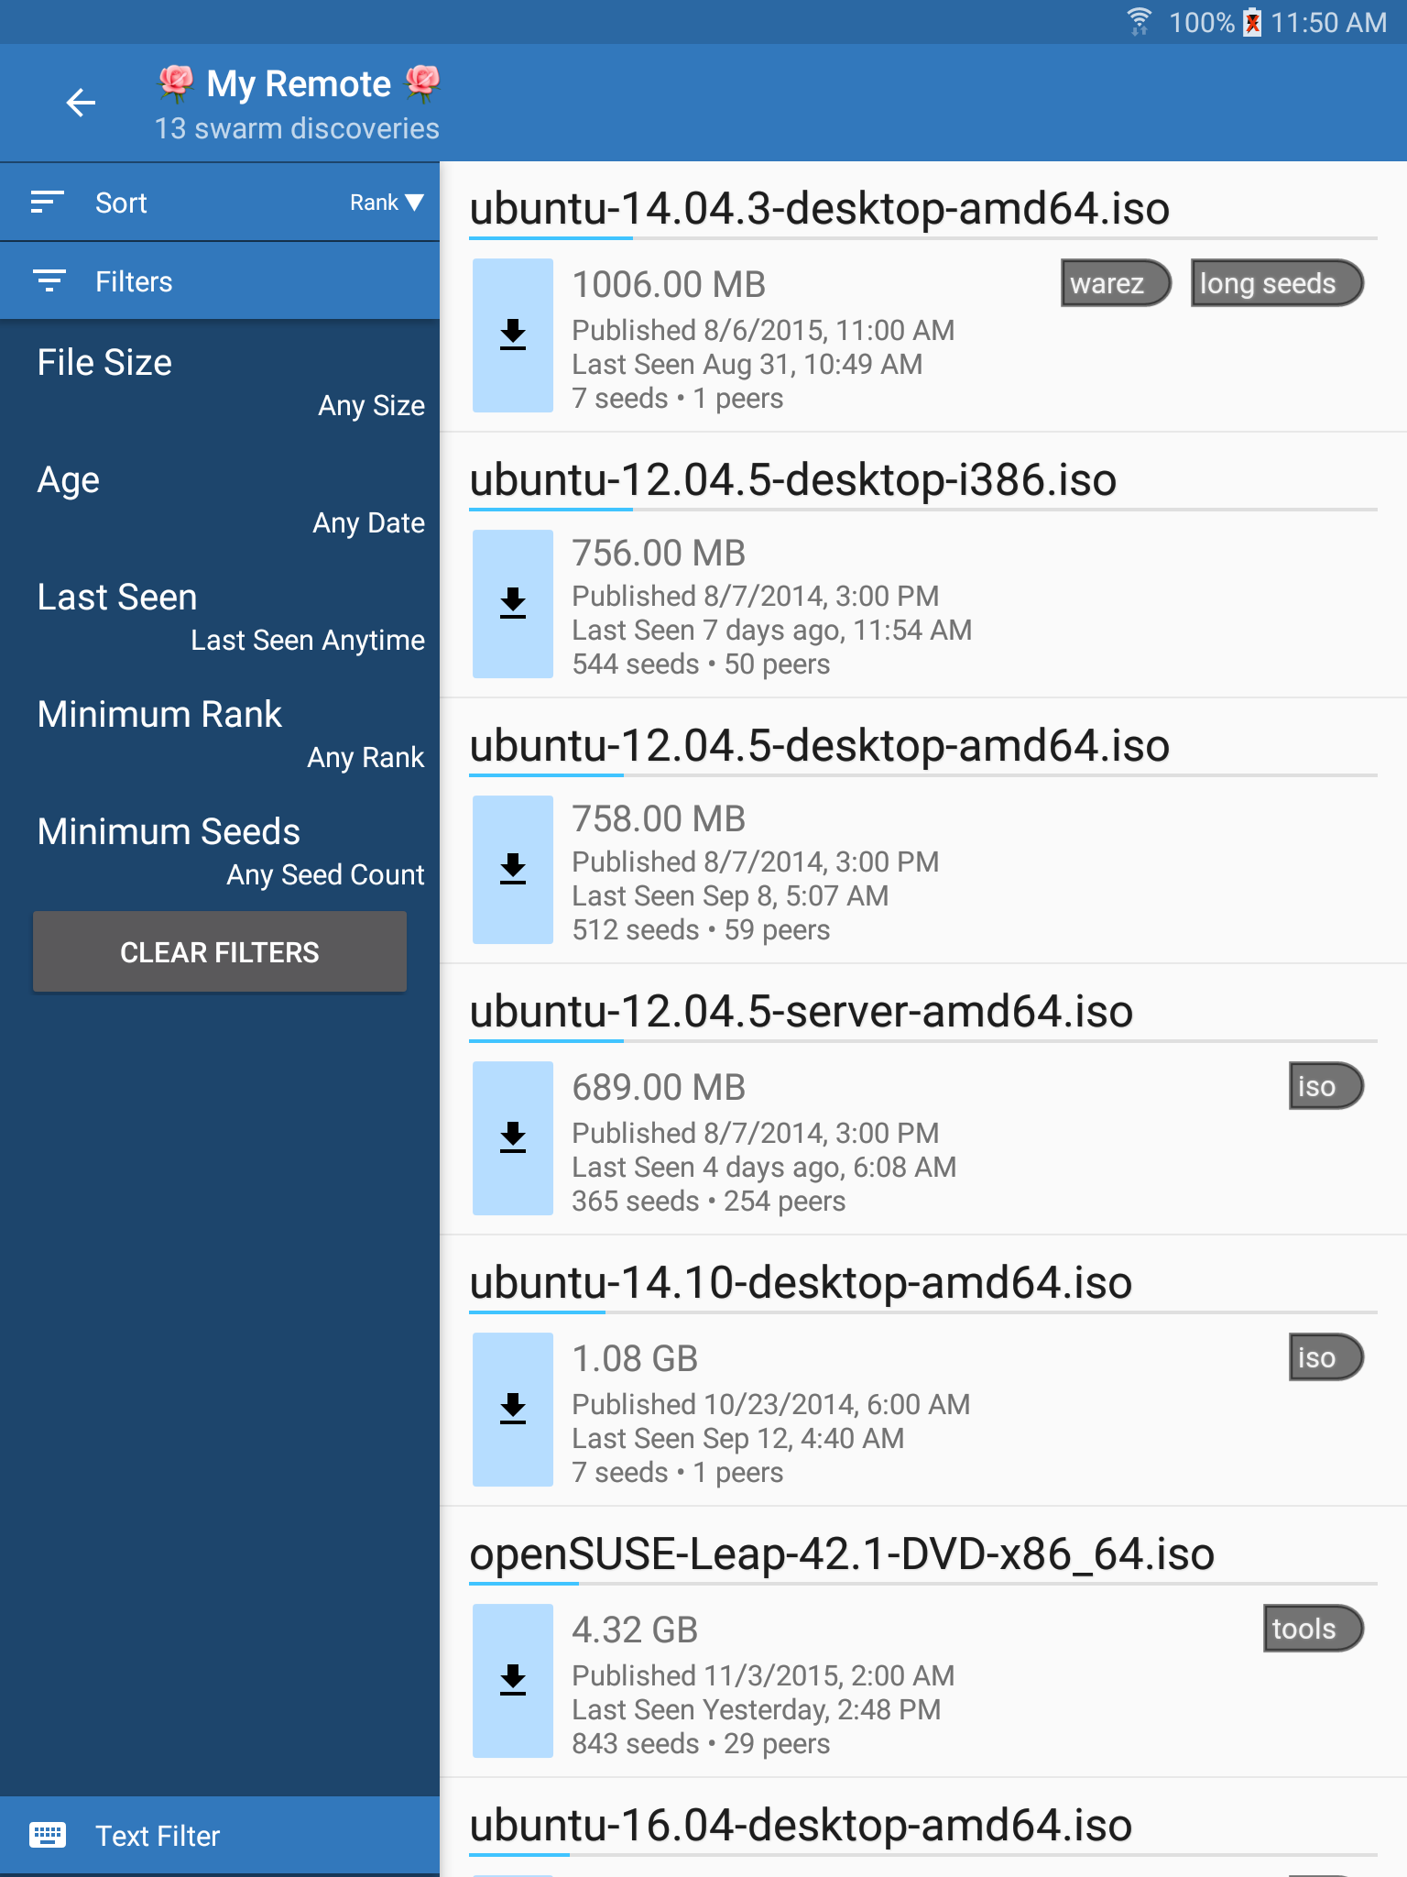Open the Rank sort dropdown arrow
Screen dimensions: 1407x1877
[x=414, y=203]
